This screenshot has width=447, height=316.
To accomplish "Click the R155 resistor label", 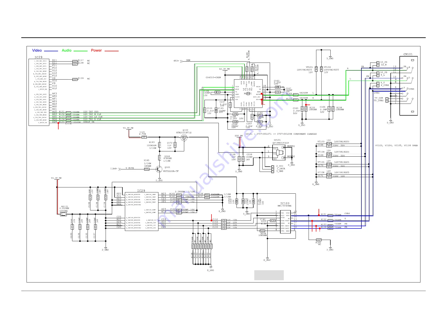I will [x=312, y=108].
